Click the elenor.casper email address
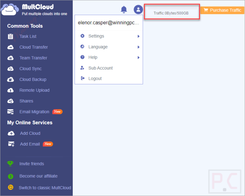Viewport: 245px width, 196px height. click(108, 23)
